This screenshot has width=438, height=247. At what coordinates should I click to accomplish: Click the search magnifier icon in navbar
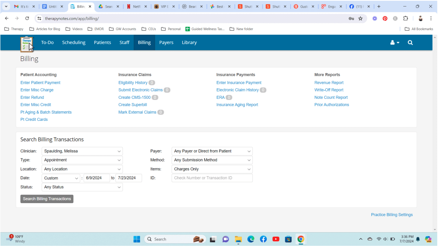point(410,43)
